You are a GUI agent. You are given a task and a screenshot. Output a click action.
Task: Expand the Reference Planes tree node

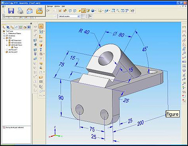[x=4, y=33]
